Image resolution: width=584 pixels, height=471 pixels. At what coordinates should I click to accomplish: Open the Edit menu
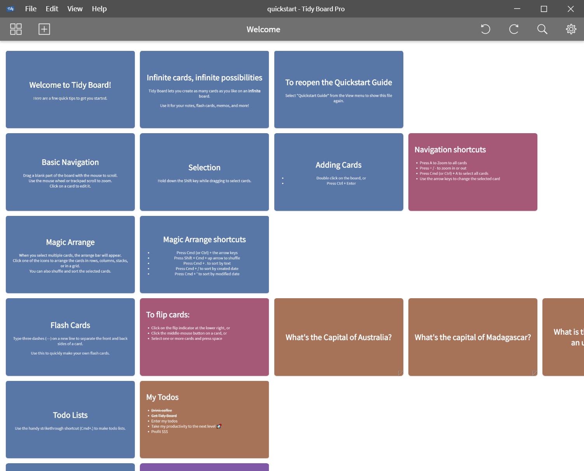click(x=52, y=9)
